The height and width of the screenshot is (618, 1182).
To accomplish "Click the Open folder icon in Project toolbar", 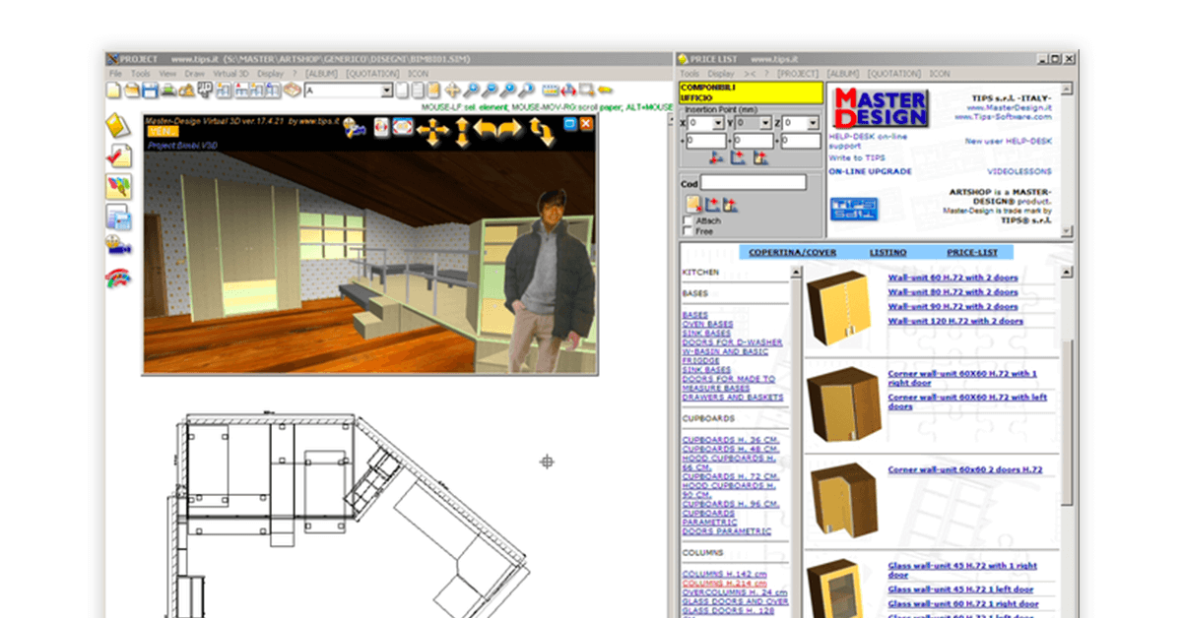I will point(132,91).
